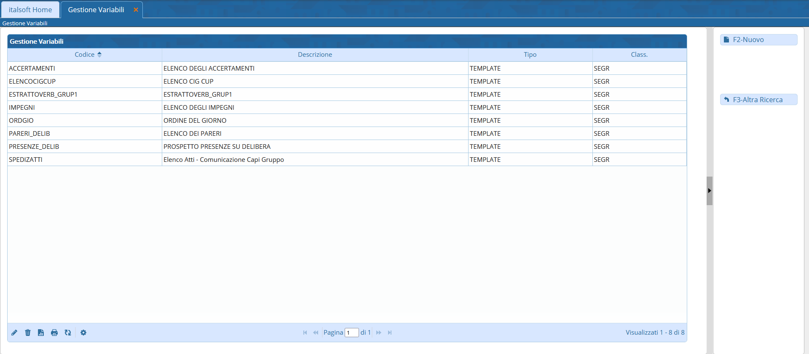
Task: Sort the table by Codice column
Action: click(85, 55)
